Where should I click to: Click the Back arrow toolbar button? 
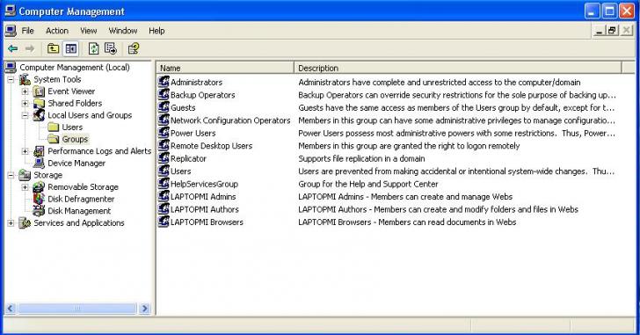(12, 49)
